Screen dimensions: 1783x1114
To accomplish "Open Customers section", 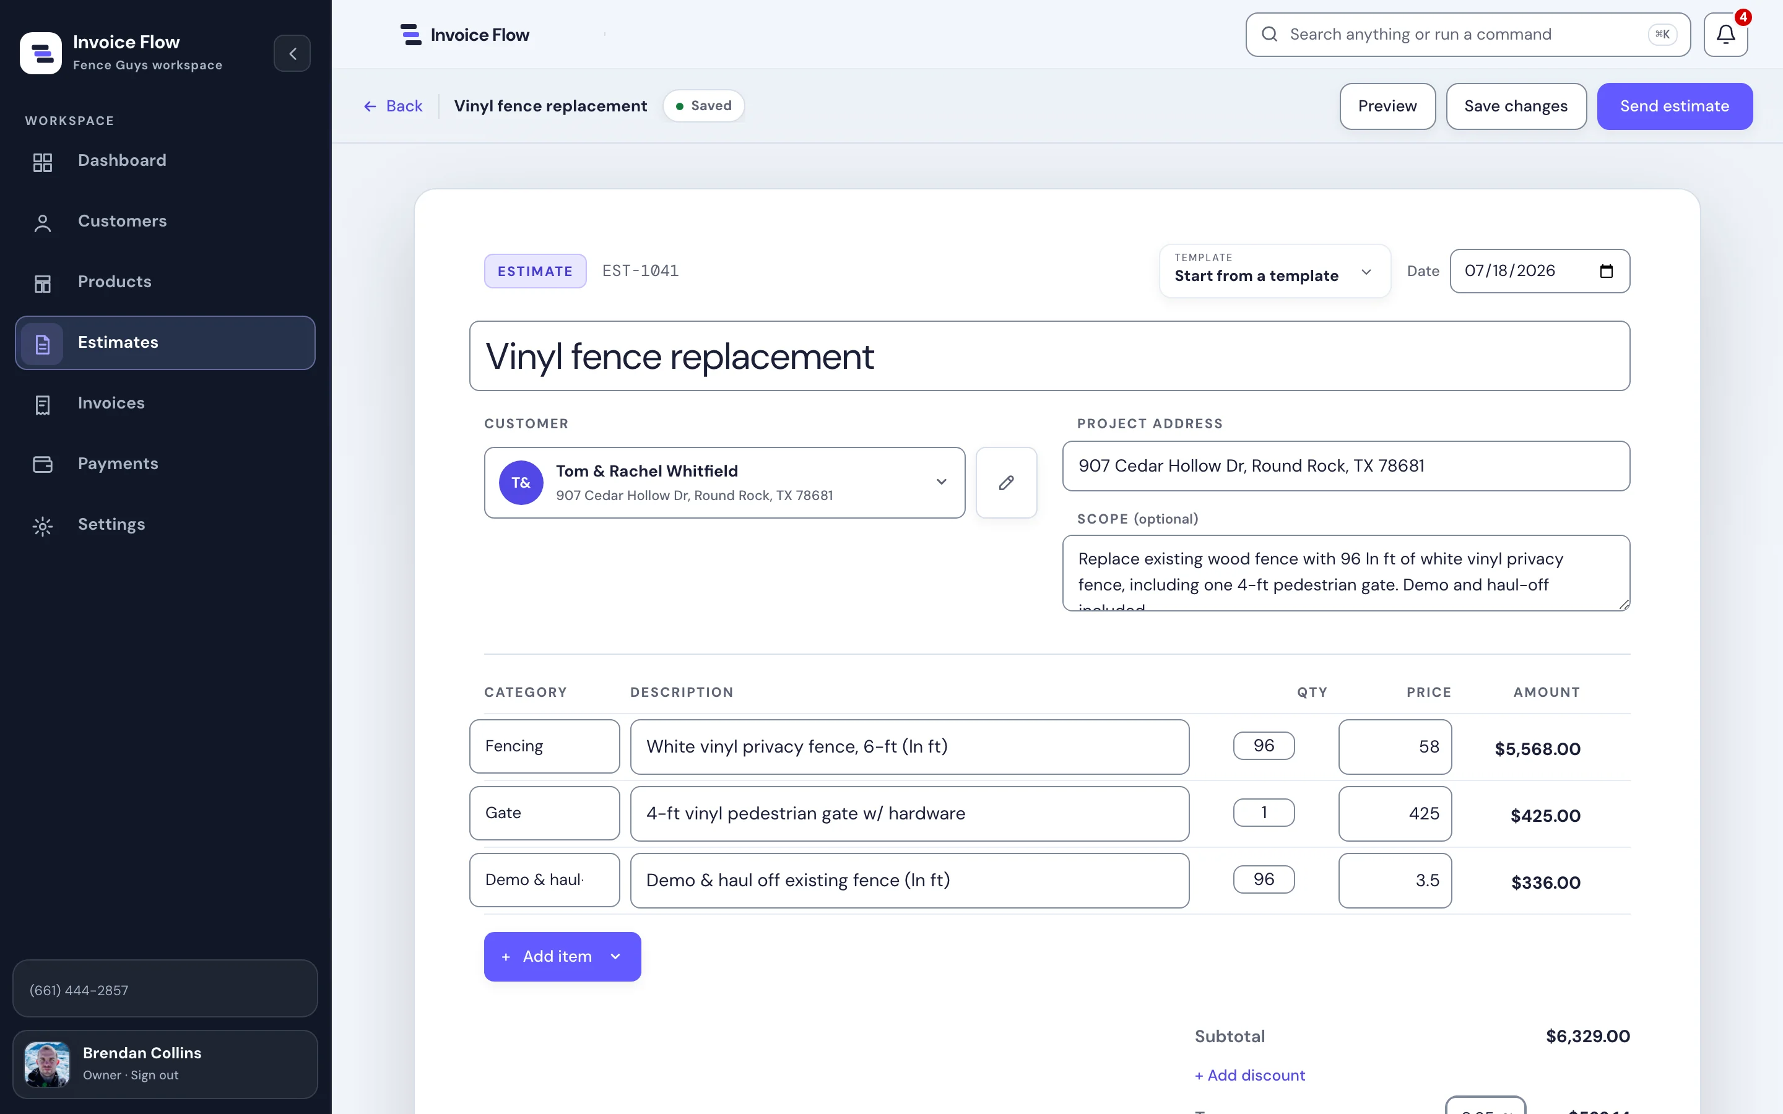I will coord(165,221).
